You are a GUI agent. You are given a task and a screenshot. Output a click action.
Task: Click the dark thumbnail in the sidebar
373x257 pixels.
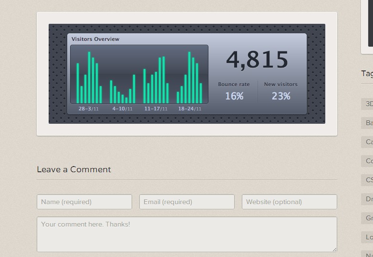[370, 24]
